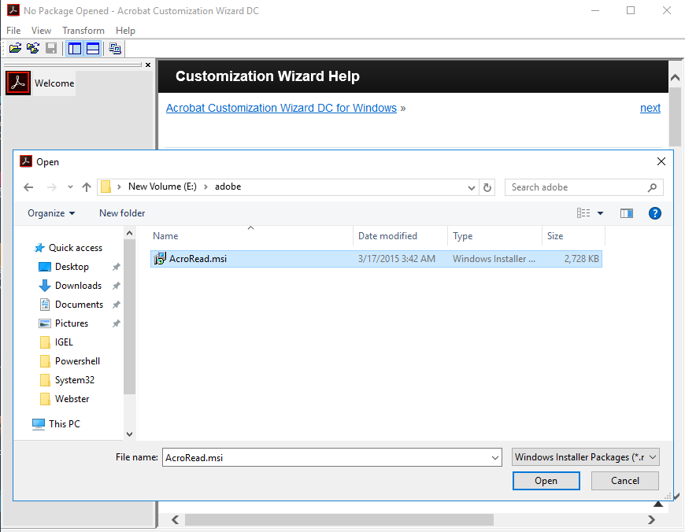Viewport: 685px width, 532px height.
Task: Open the File menu
Action: coord(13,31)
